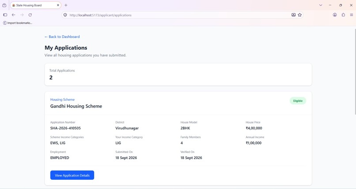This screenshot has height=189, width=356.
Task: Open a new tab with the plus icon
Action: tap(66, 5)
